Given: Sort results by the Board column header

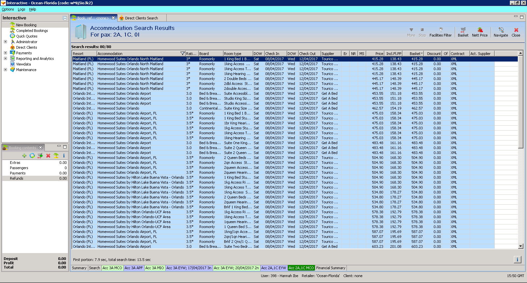Looking at the screenshot, I should (211, 54).
